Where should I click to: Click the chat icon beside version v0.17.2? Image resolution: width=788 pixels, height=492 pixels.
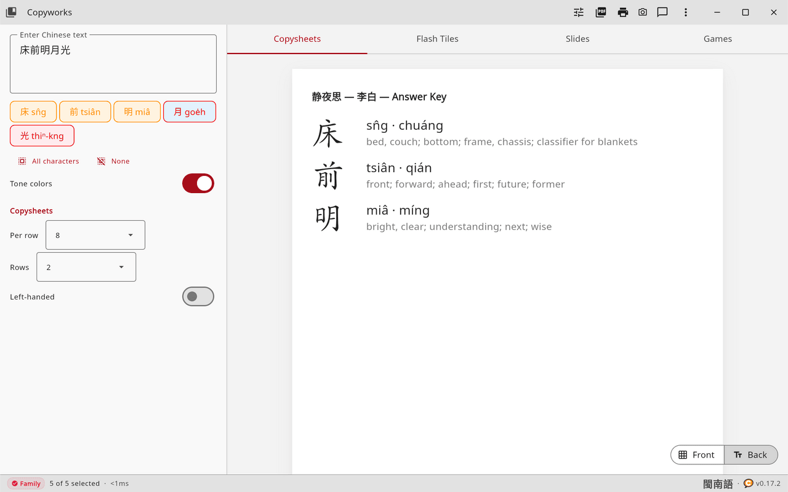pos(749,483)
